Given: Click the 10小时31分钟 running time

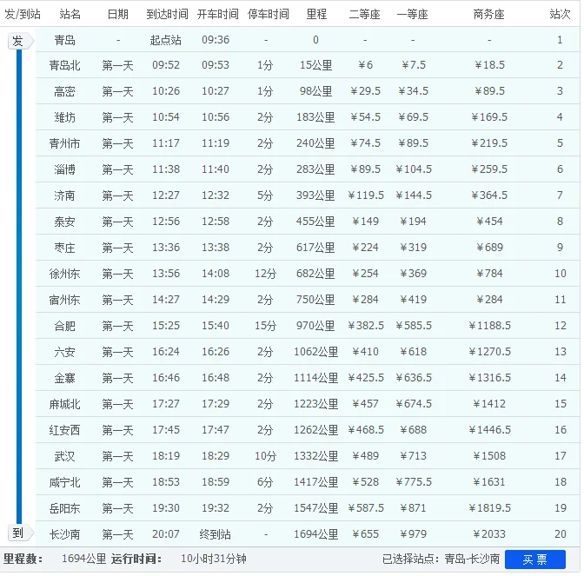Looking at the screenshot, I should [214, 559].
